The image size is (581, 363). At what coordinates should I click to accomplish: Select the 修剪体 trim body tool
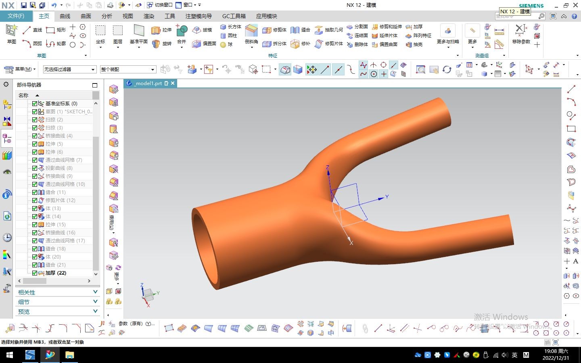(x=274, y=30)
